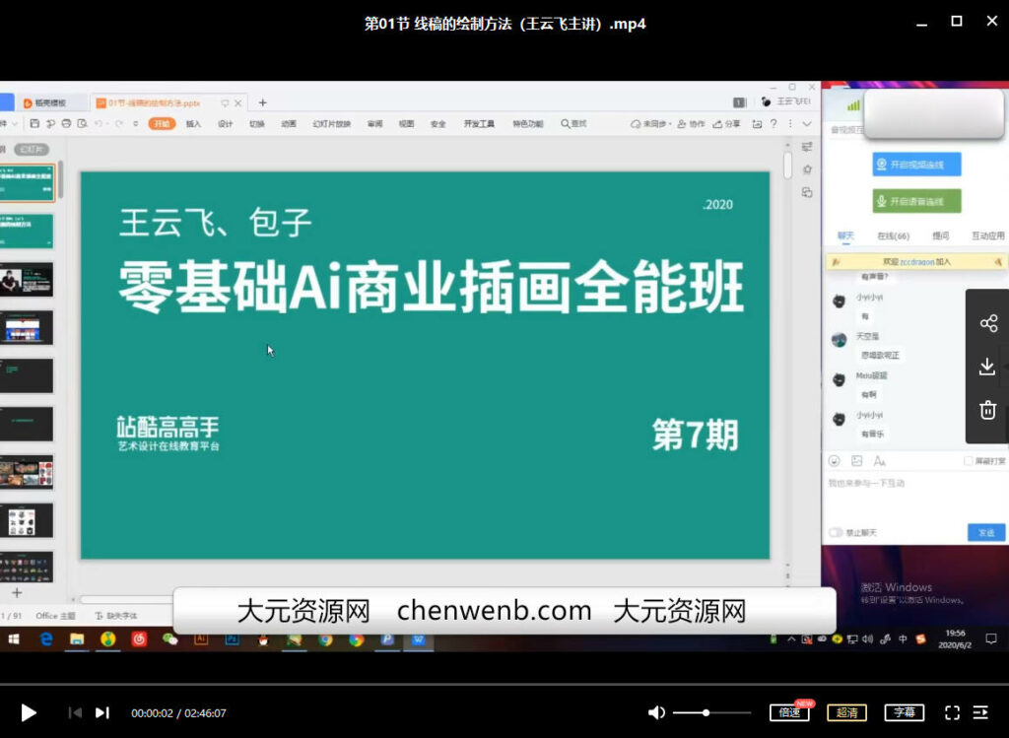Go to the previous video

tap(75, 713)
